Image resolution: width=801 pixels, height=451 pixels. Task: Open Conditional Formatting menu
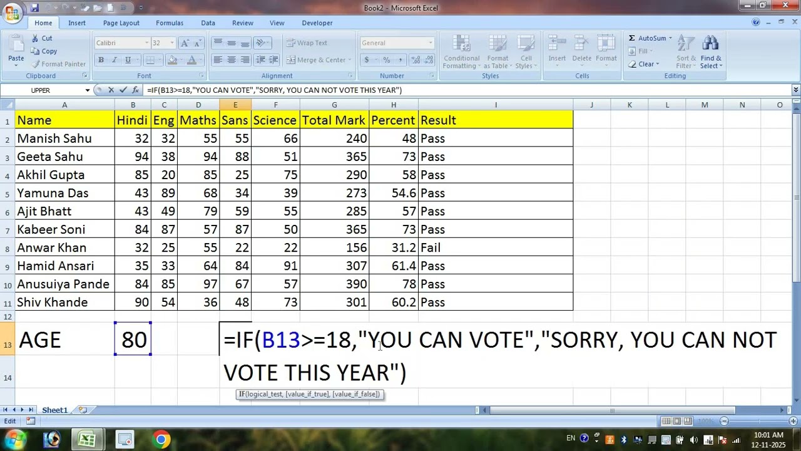(x=462, y=52)
